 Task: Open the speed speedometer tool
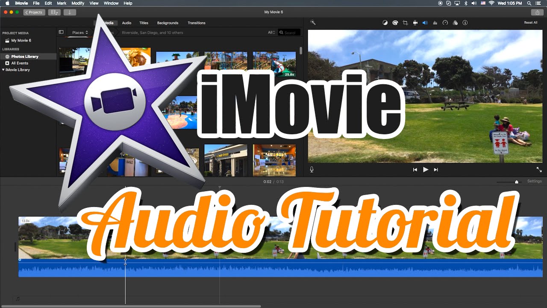445,23
